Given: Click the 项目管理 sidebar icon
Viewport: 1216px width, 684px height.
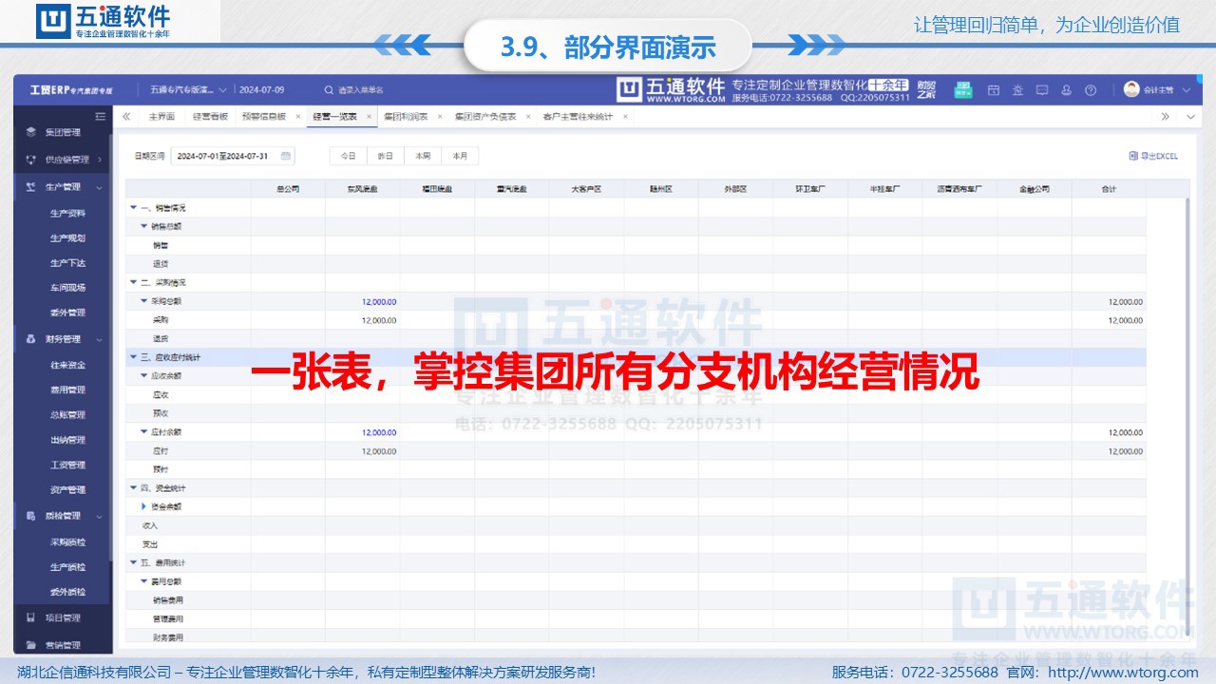Looking at the screenshot, I should coord(31,617).
